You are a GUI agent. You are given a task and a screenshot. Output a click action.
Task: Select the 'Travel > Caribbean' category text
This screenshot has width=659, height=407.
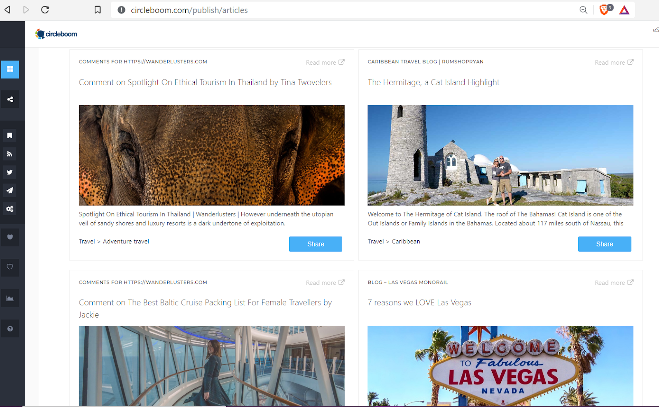coord(394,242)
